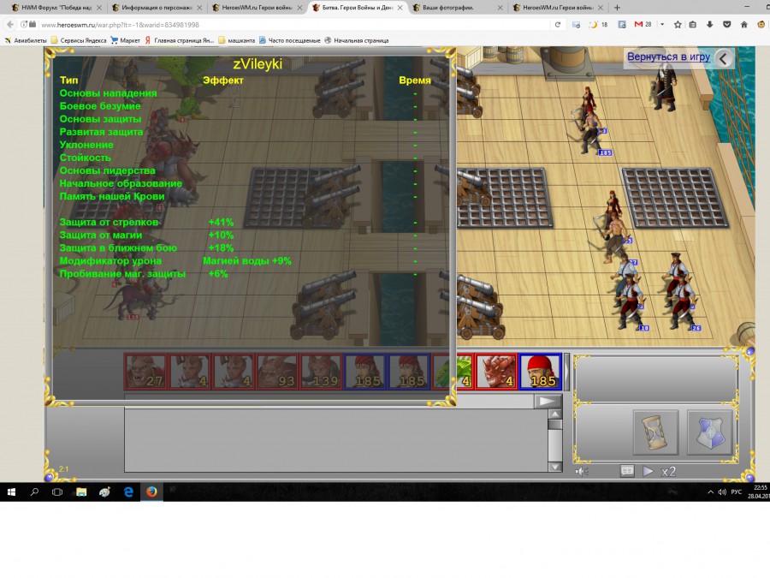The height and width of the screenshot is (578, 770).
Task: Select the queue portrait numbered 93
Action: coord(277,372)
